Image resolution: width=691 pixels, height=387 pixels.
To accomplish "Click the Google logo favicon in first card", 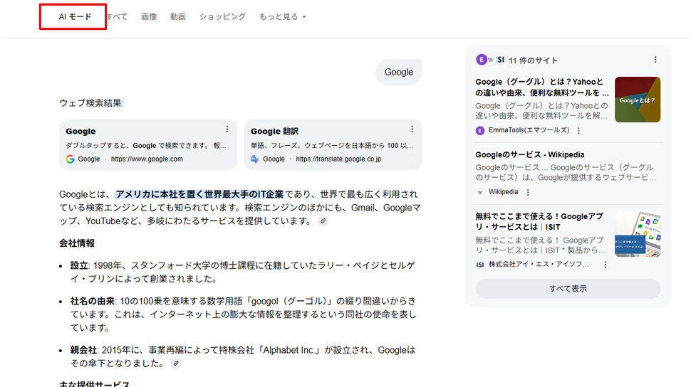I will tap(70, 159).
